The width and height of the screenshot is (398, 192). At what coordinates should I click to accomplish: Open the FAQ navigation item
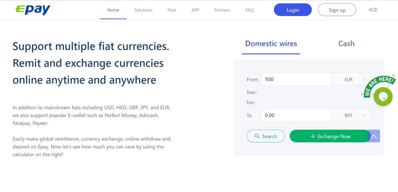coord(249,10)
